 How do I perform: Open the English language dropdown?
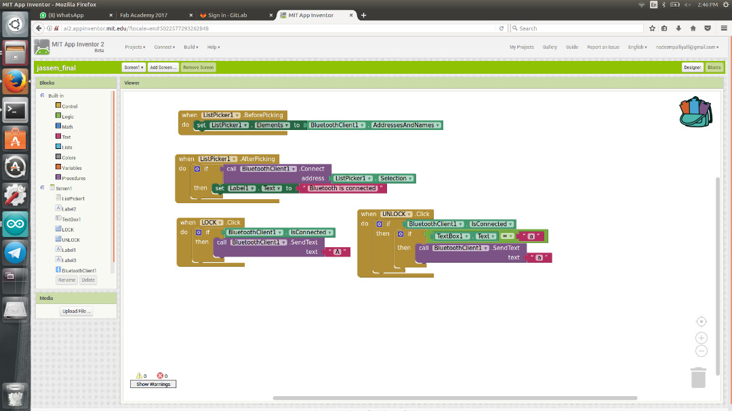(637, 47)
